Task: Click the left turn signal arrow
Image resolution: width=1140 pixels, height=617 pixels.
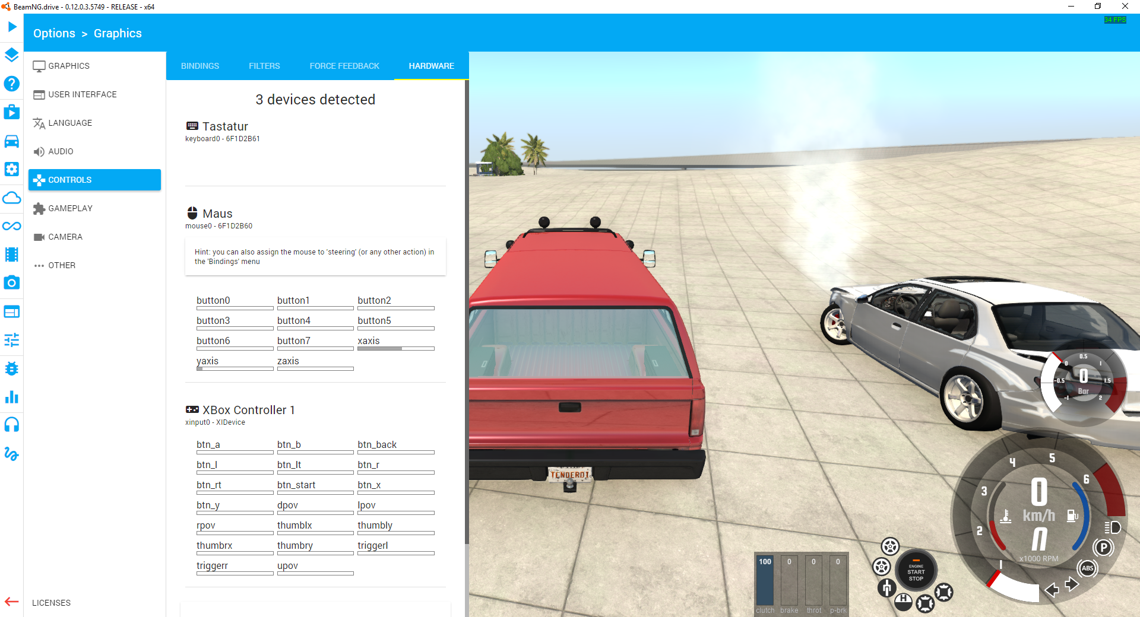Action: pyautogui.click(x=1052, y=590)
